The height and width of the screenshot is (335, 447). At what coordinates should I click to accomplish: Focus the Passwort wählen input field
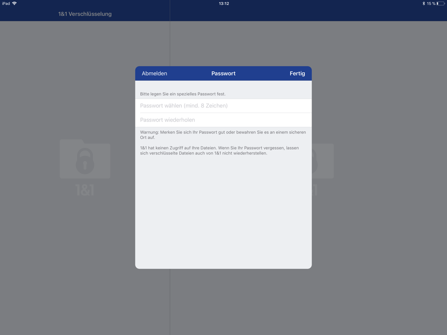pos(223,106)
